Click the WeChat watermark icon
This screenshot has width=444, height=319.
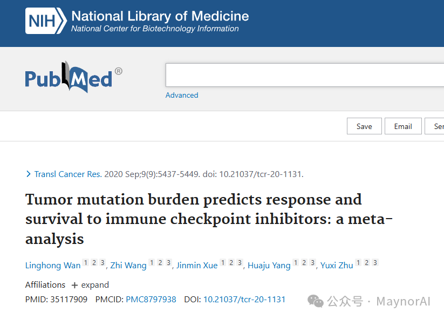click(x=316, y=301)
